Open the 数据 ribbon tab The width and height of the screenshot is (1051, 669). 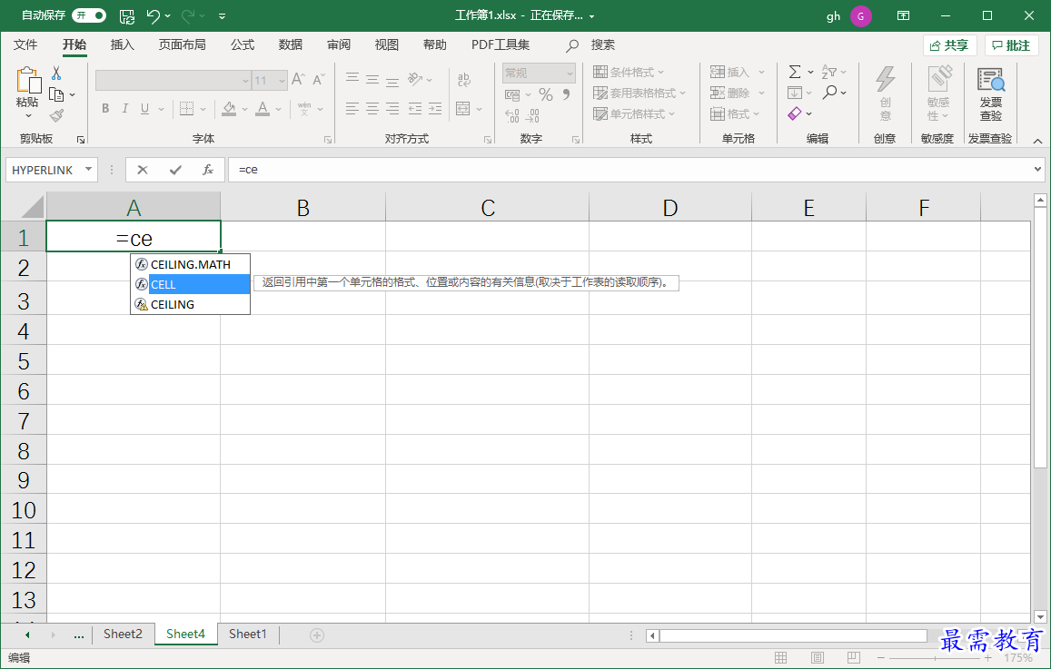click(x=291, y=44)
